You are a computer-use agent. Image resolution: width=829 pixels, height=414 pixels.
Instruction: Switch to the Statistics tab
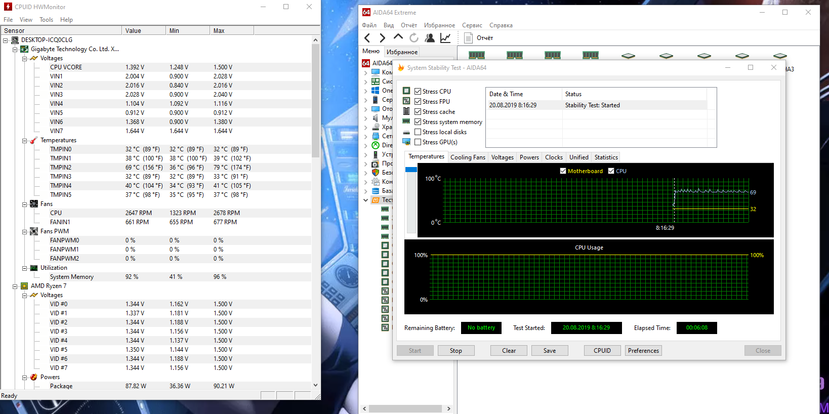point(606,157)
